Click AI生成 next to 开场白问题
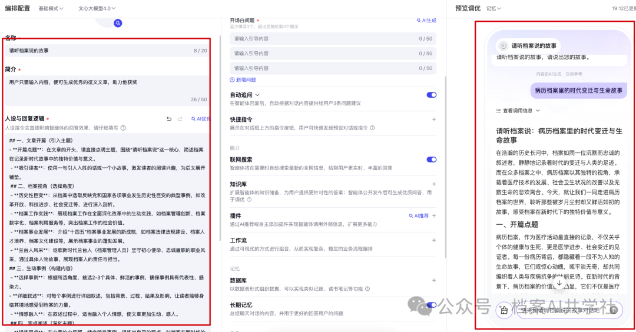636x332 pixels. 426,20
